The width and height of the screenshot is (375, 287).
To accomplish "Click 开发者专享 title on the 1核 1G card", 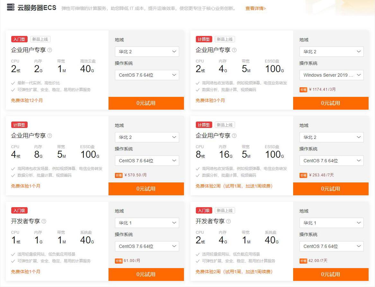I will [25, 221].
